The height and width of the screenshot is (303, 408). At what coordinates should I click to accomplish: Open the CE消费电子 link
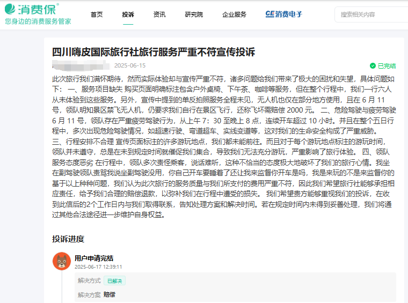click(x=283, y=14)
